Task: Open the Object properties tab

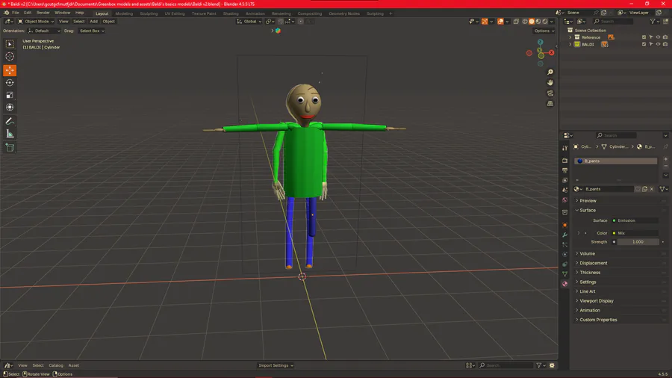Action: [565, 225]
